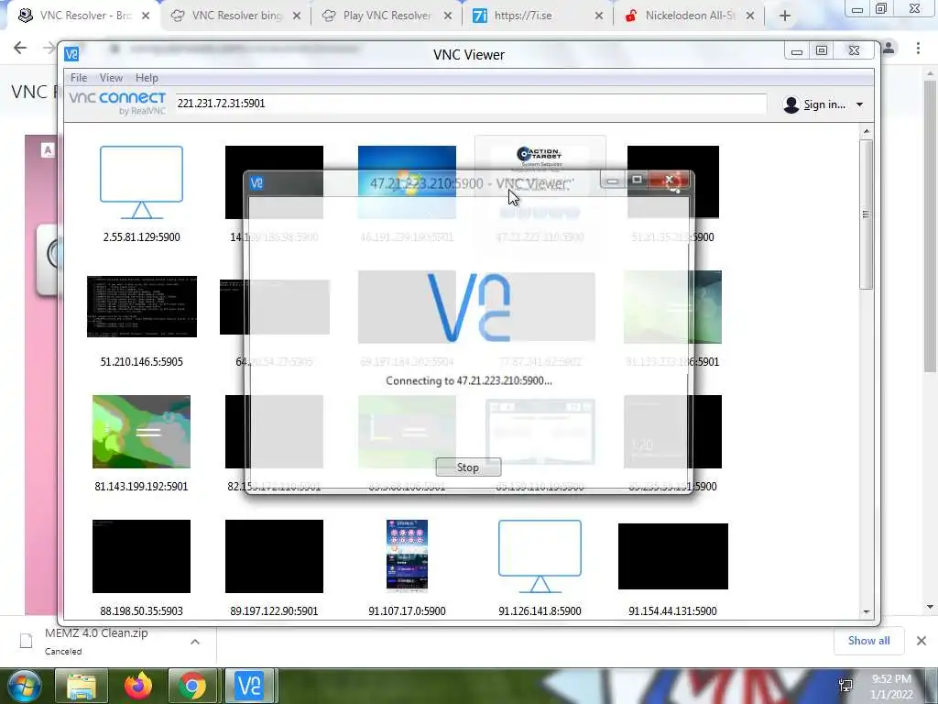The height and width of the screenshot is (704, 938).
Task: Stop the connection attempt
Action: (468, 467)
